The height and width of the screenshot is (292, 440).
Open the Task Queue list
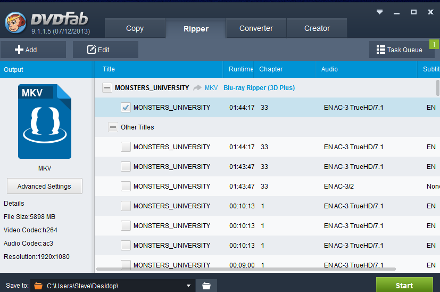(399, 50)
